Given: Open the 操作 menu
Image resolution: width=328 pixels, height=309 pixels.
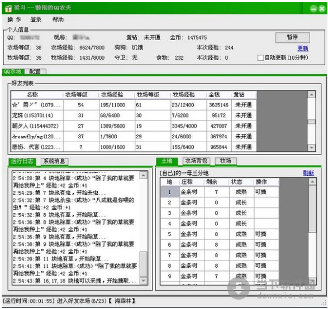Looking at the screenshot, I should pyautogui.click(x=15, y=20).
